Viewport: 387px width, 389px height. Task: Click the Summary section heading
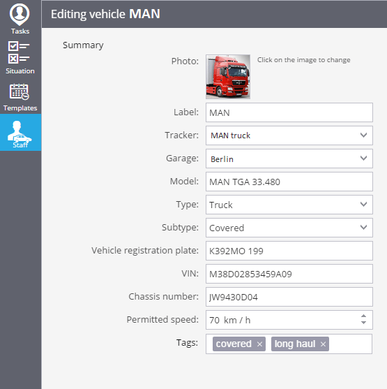[83, 45]
